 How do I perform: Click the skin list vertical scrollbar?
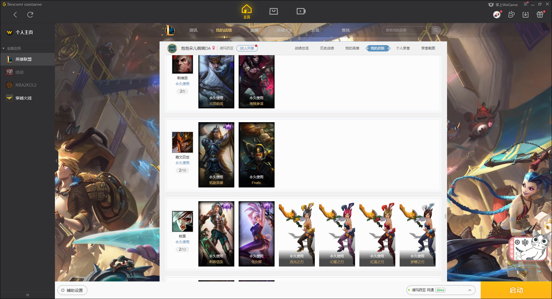445,216
